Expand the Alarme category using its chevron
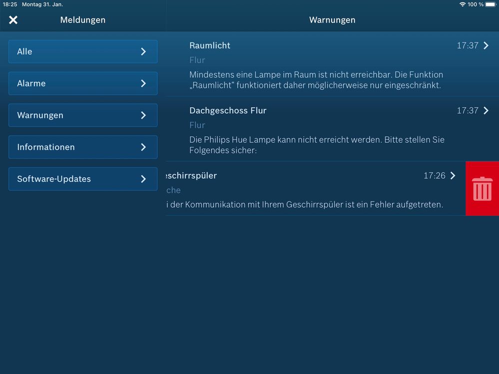Viewport: 499px width, 374px height. [x=143, y=83]
